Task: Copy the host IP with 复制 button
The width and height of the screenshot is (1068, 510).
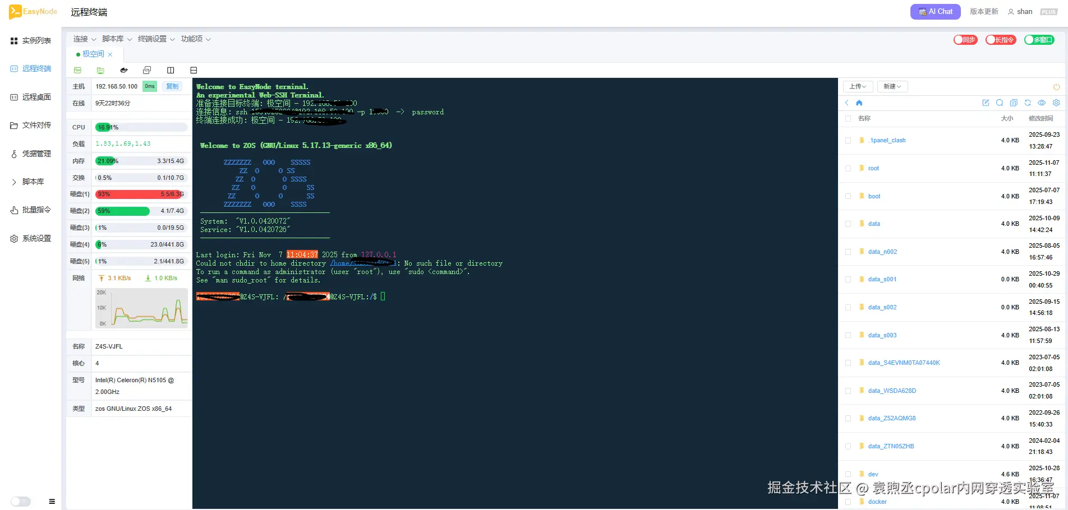Action: tap(172, 86)
